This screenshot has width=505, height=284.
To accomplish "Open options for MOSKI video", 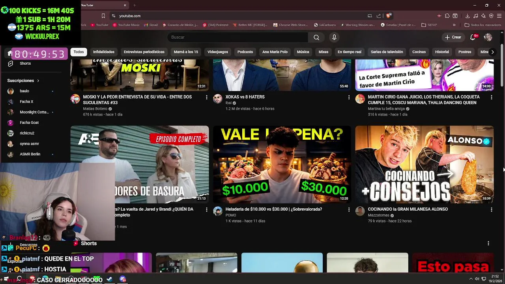I will click(x=206, y=97).
